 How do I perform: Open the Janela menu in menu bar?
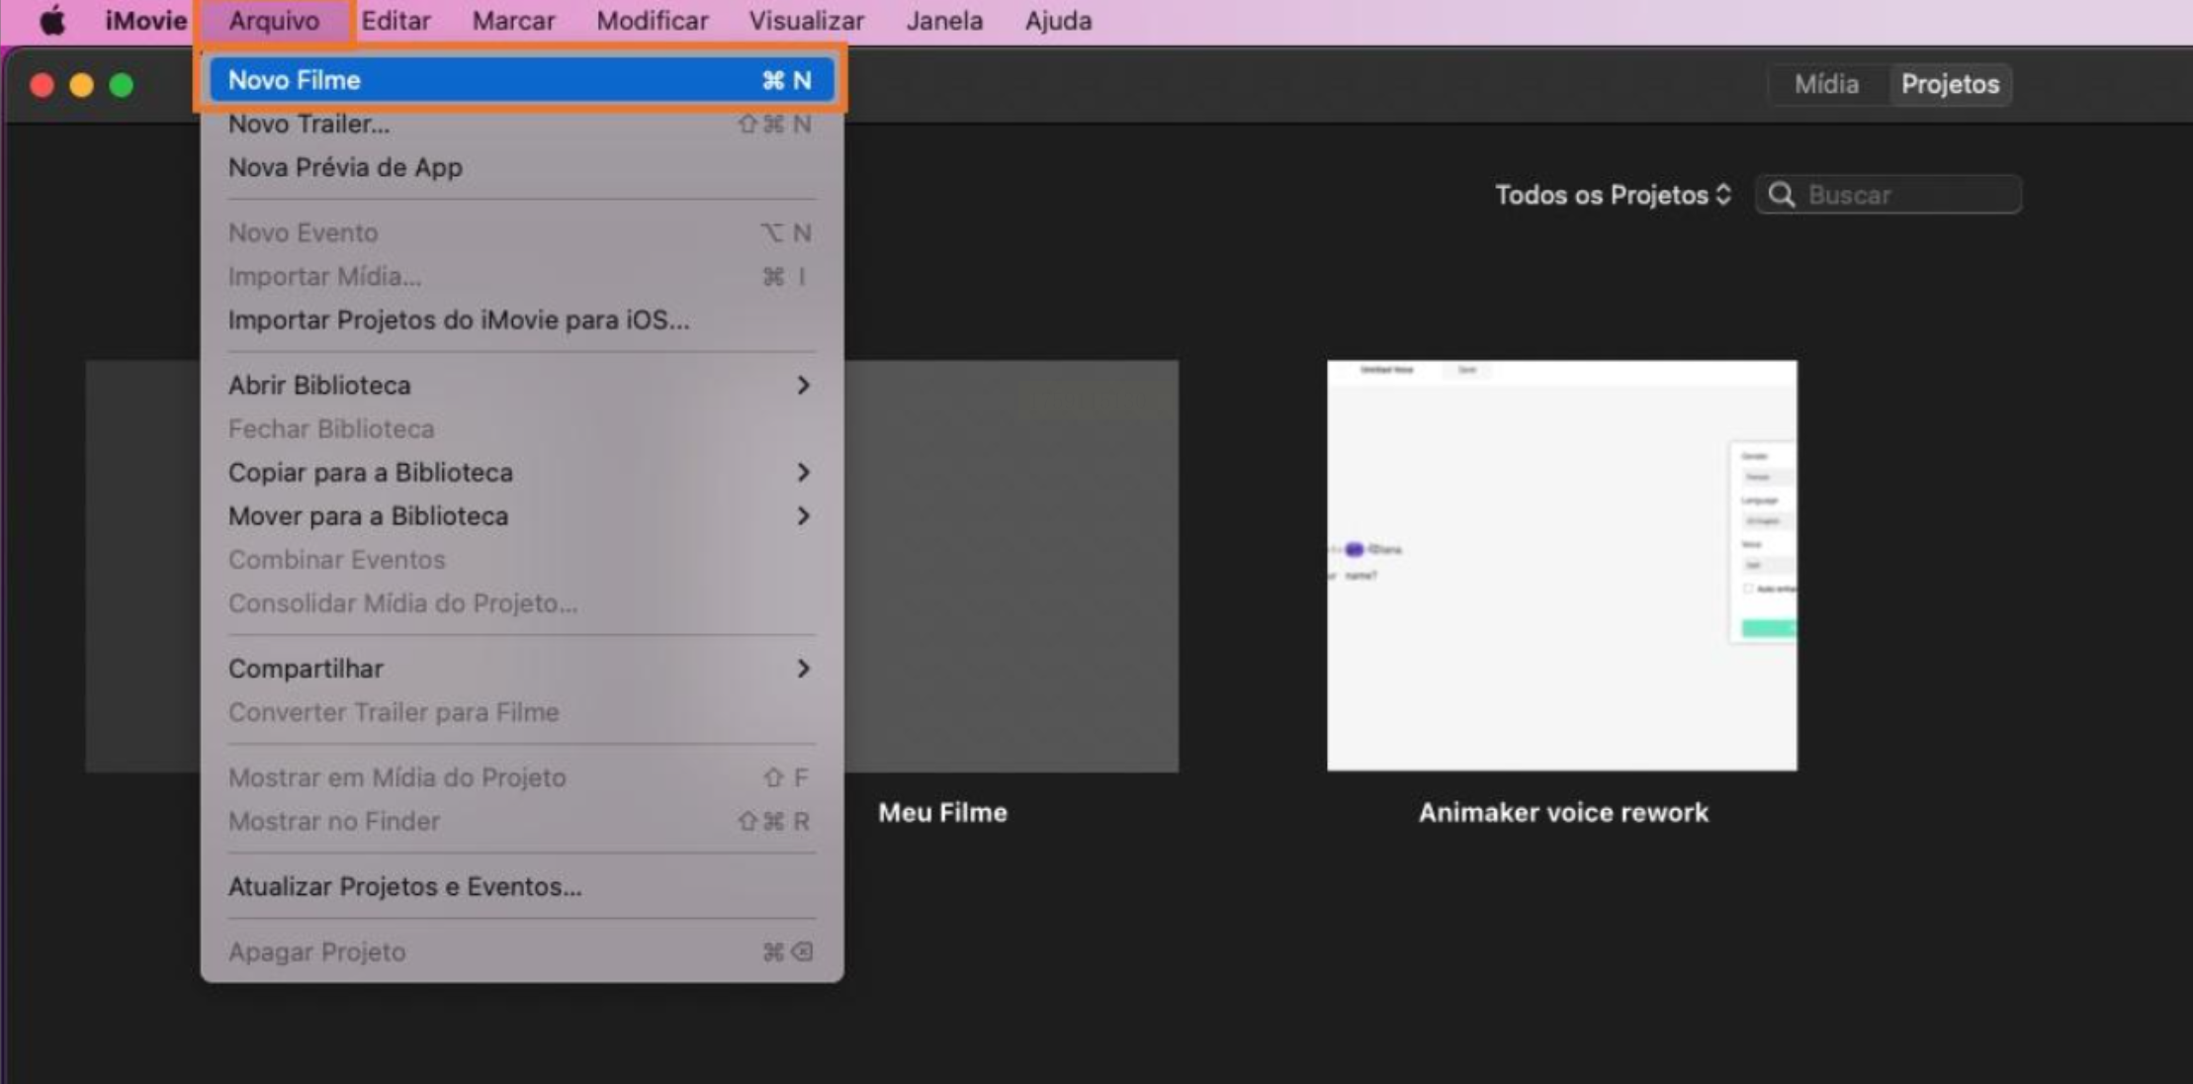944,21
